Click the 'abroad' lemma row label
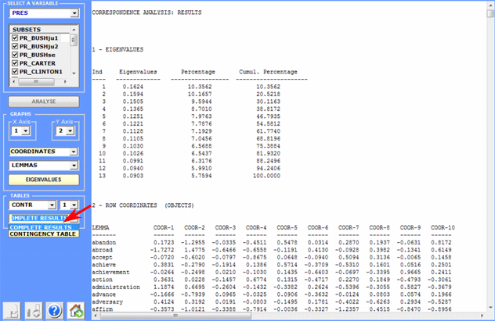The image size is (495, 321). pos(103,250)
